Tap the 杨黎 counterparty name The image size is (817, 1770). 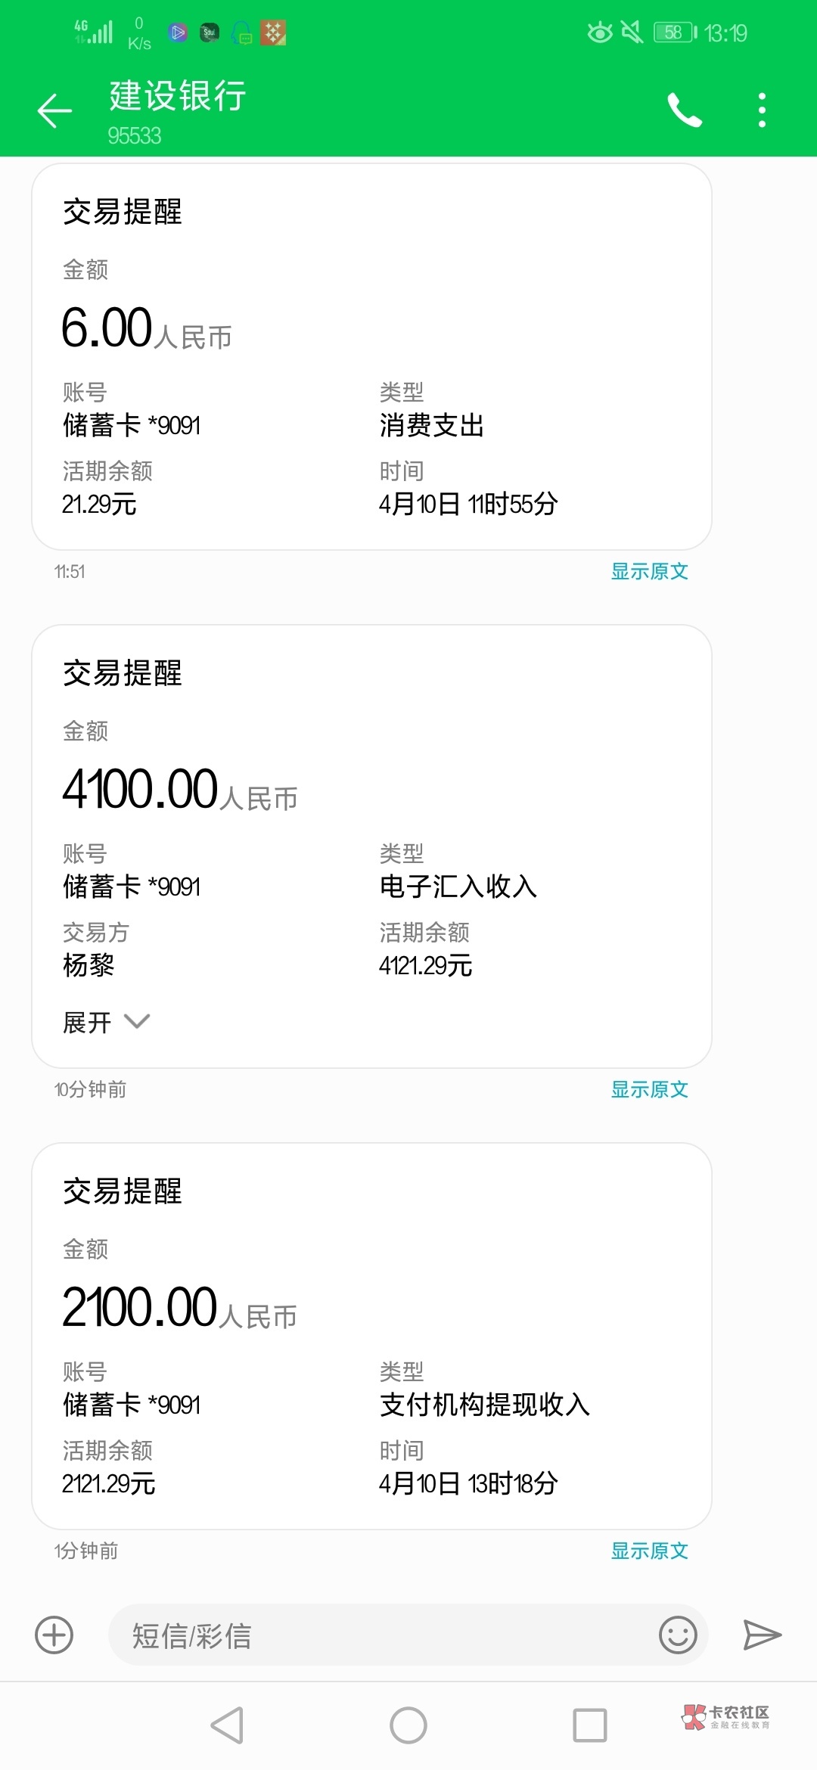[x=89, y=965]
